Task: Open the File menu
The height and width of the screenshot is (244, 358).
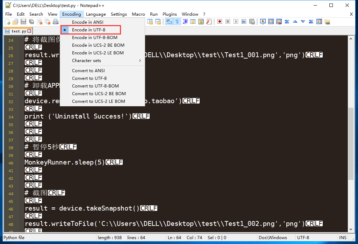Action: 8,14
